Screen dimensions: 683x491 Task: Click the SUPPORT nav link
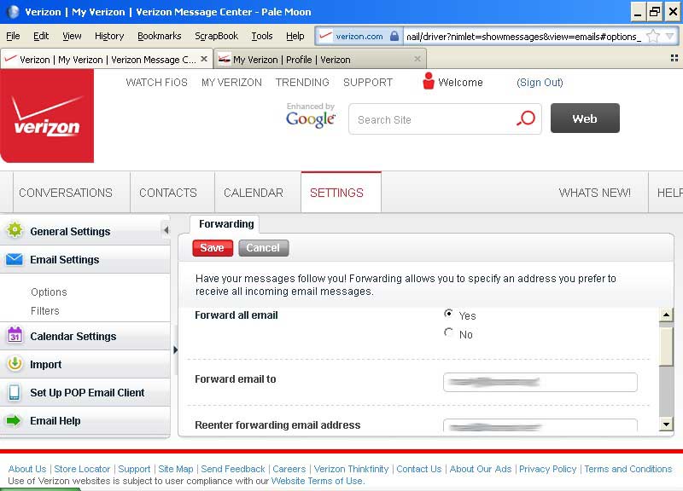tap(368, 82)
